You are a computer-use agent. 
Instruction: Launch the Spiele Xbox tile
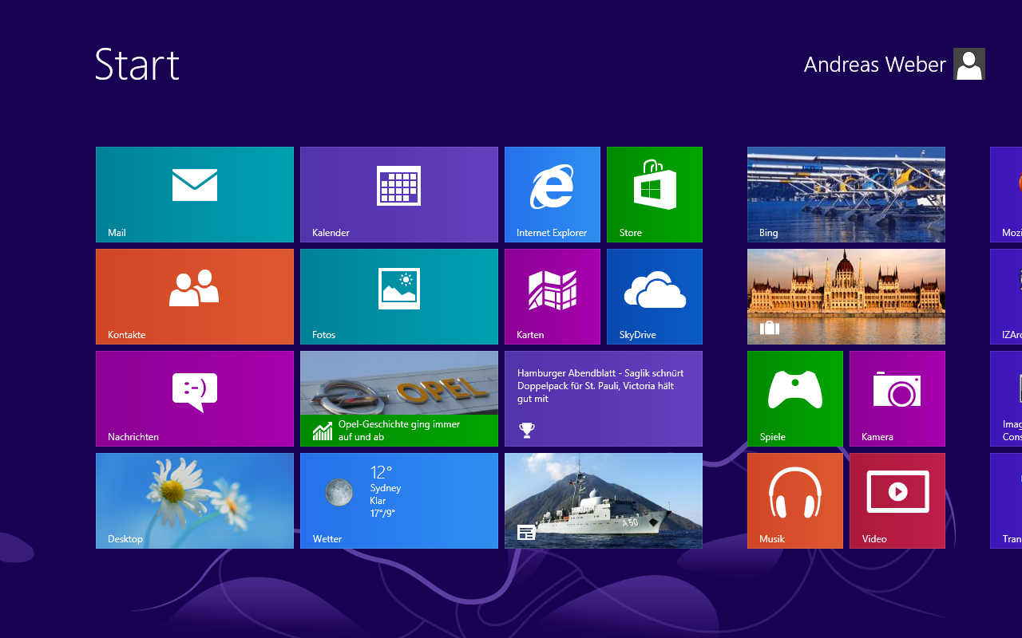(795, 398)
